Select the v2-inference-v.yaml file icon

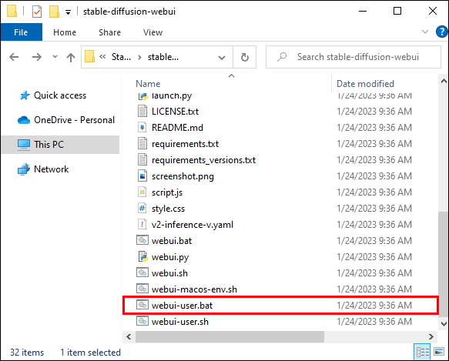coord(142,225)
